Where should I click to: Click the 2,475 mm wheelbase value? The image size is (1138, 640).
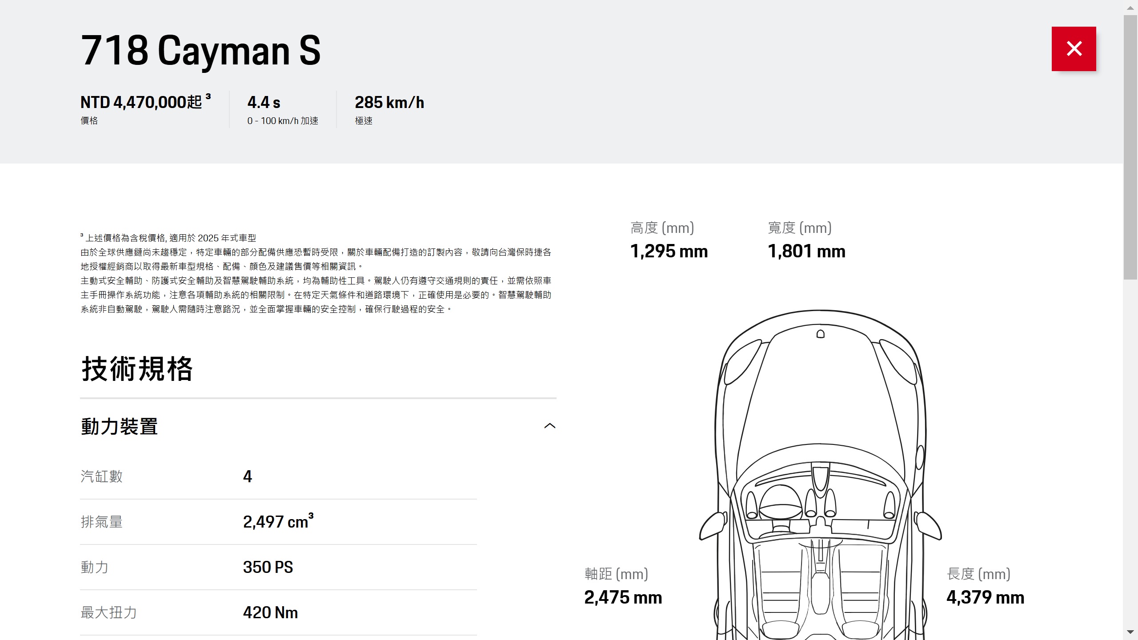pyautogui.click(x=623, y=597)
